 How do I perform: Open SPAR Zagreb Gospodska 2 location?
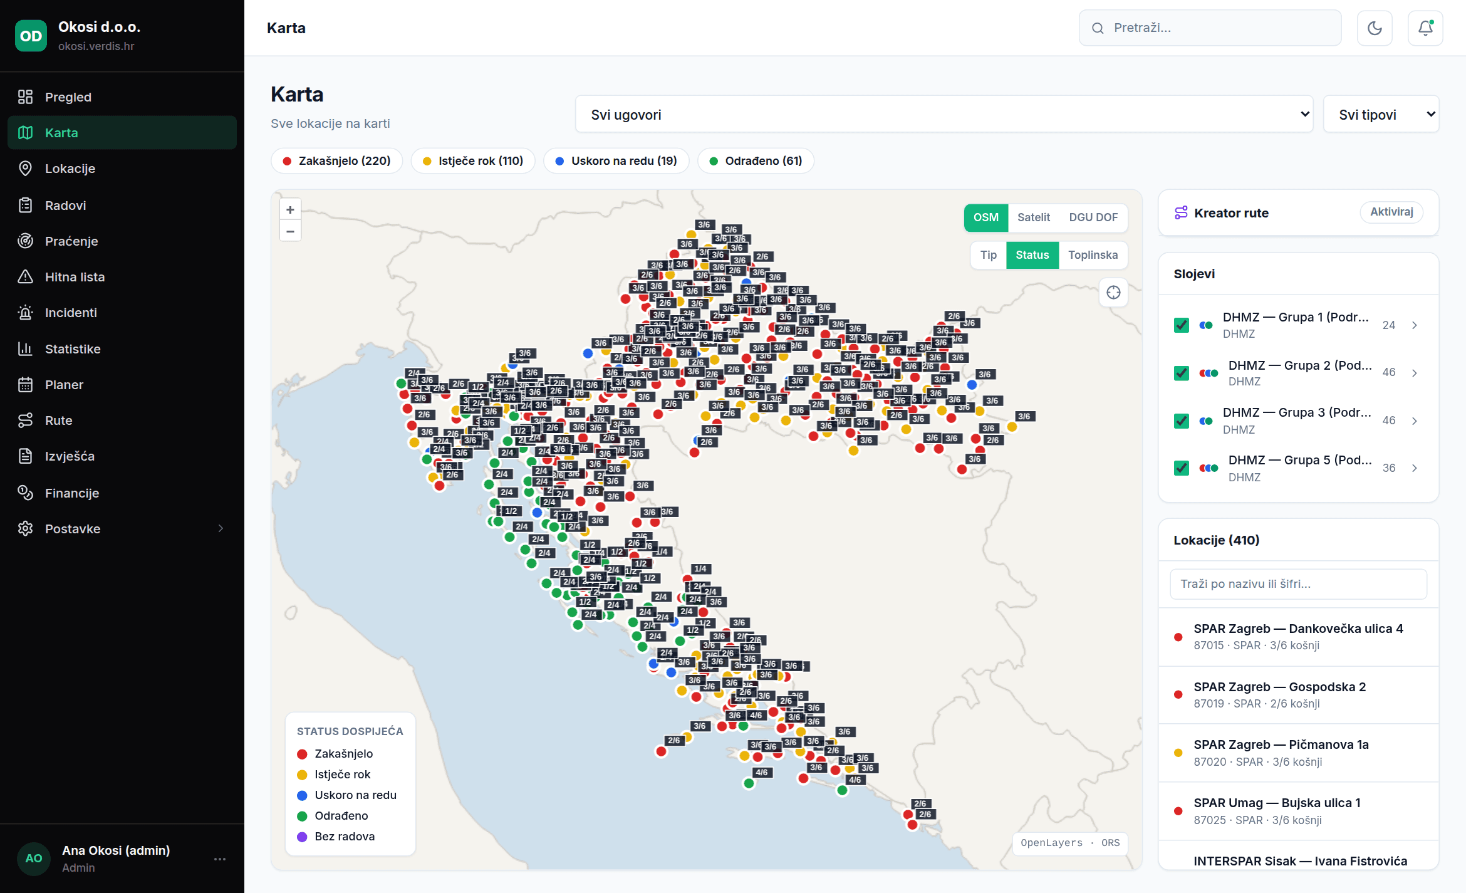[x=1298, y=695]
